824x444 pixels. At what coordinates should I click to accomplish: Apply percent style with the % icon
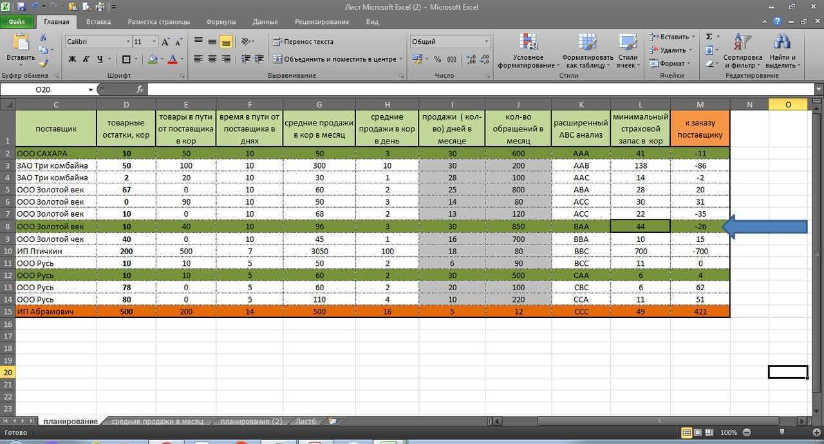click(x=436, y=59)
